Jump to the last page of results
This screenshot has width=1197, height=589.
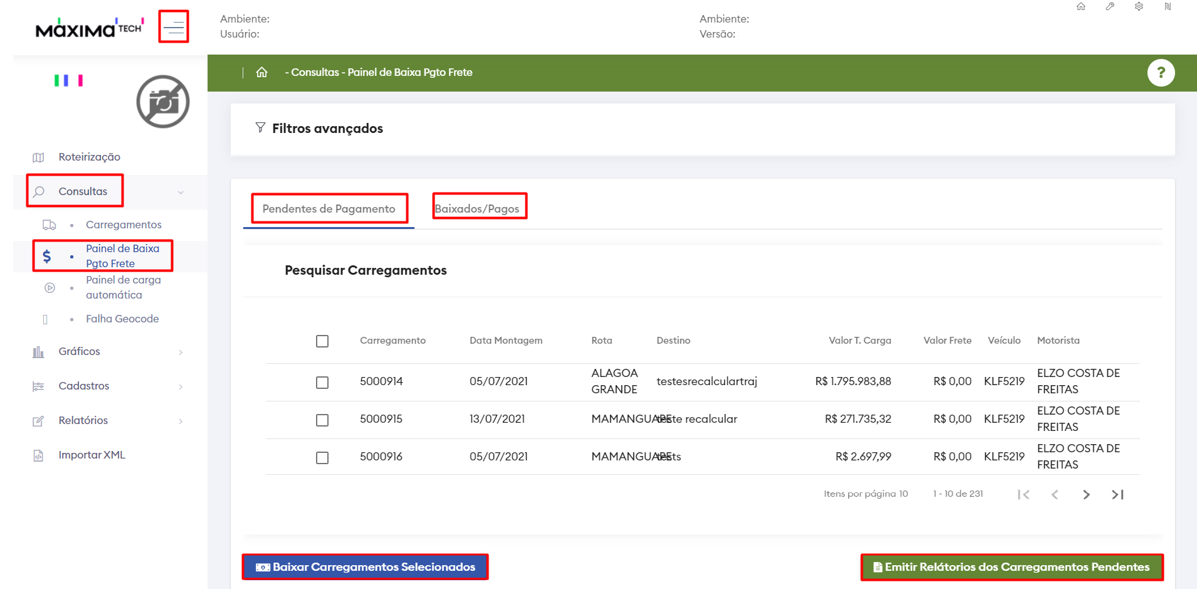coord(1117,495)
